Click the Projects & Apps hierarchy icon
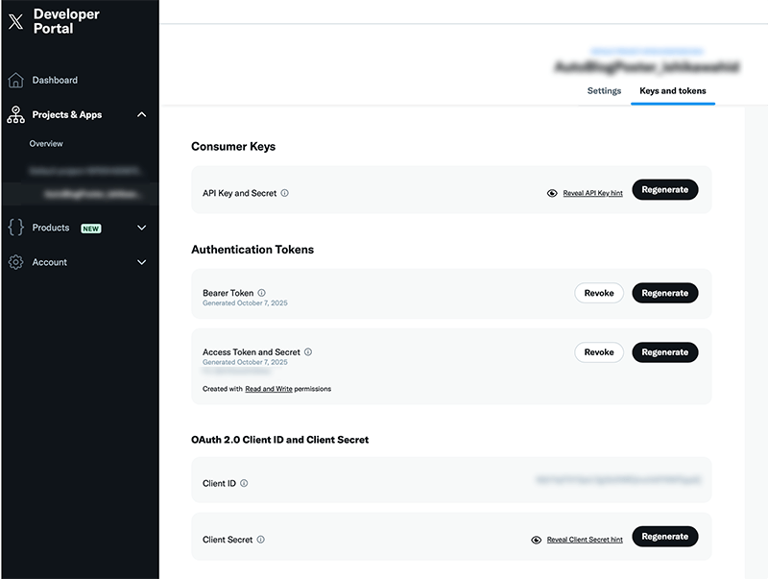 tap(15, 115)
